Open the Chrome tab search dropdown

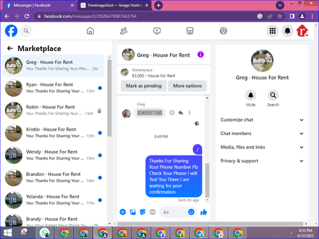280,5
